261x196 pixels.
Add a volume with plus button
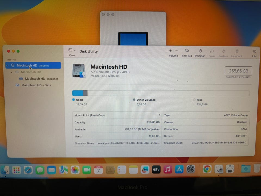click(x=170, y=51)
